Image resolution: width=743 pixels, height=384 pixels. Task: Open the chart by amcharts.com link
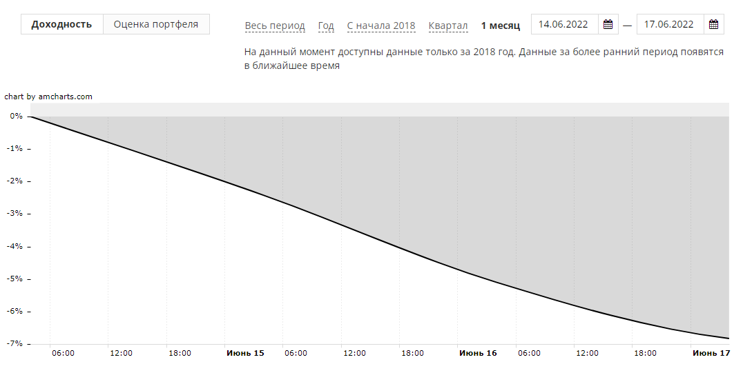pyautogui.click(x=48, y=97)
